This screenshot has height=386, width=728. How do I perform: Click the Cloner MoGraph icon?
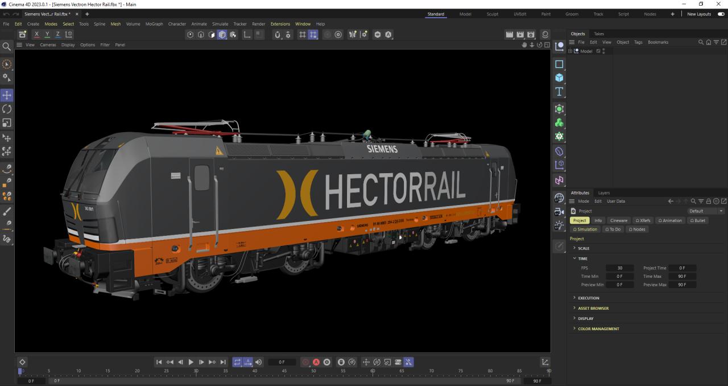(x=559, y=123)
